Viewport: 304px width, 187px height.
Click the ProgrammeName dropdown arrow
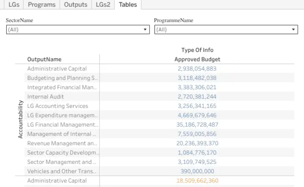(293, 30)
